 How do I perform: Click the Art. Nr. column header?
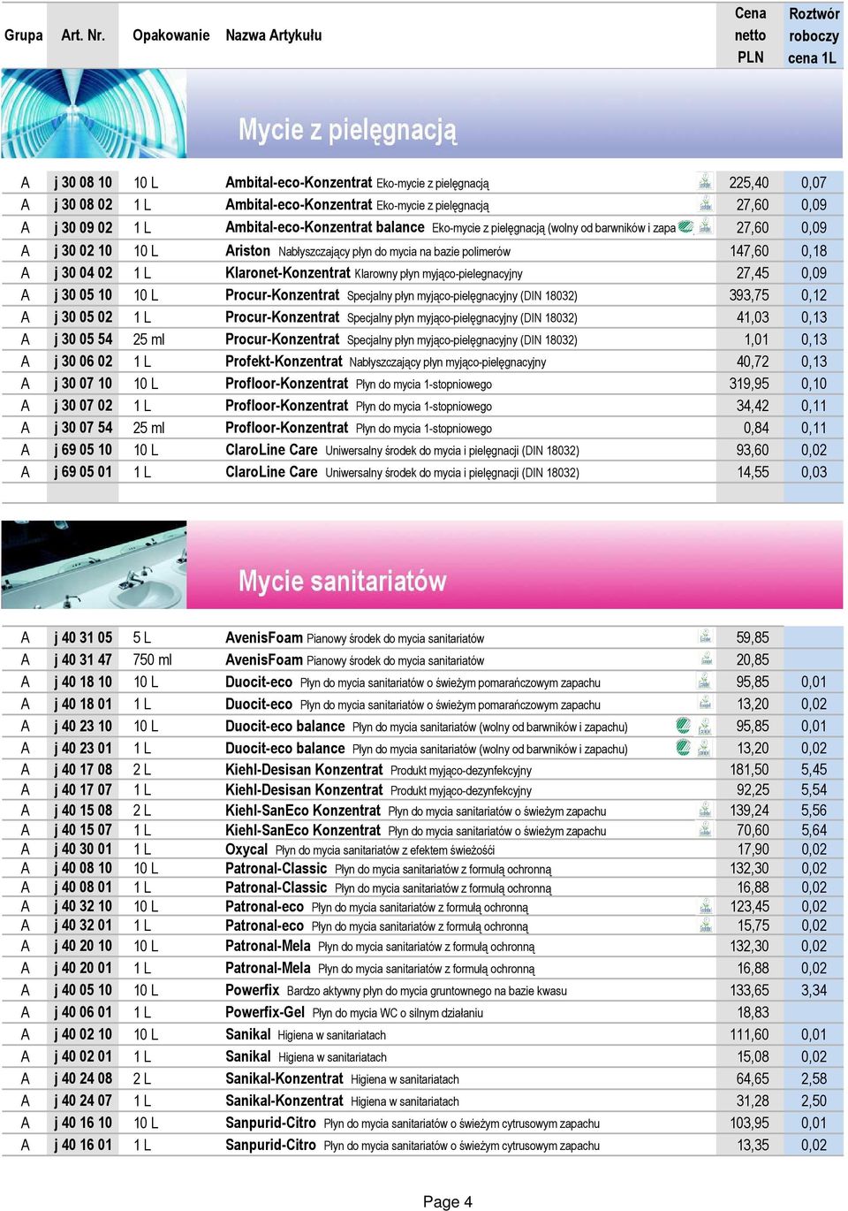(84, 35)
